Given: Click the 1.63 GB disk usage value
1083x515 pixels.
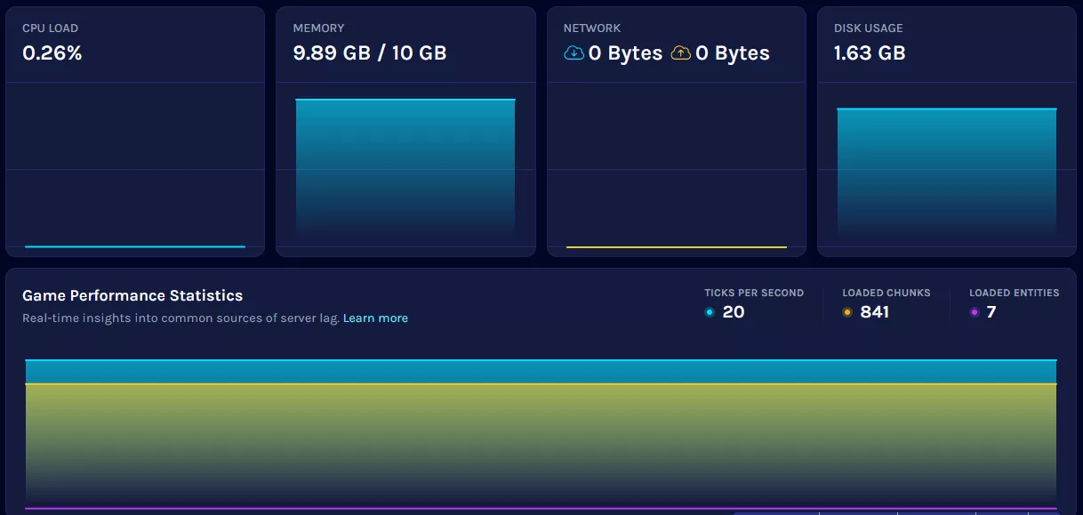Looking at the screenshot, I should click(870, 53).
